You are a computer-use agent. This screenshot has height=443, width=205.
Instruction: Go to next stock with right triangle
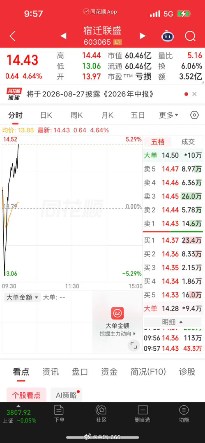click(x=143, y=36)
